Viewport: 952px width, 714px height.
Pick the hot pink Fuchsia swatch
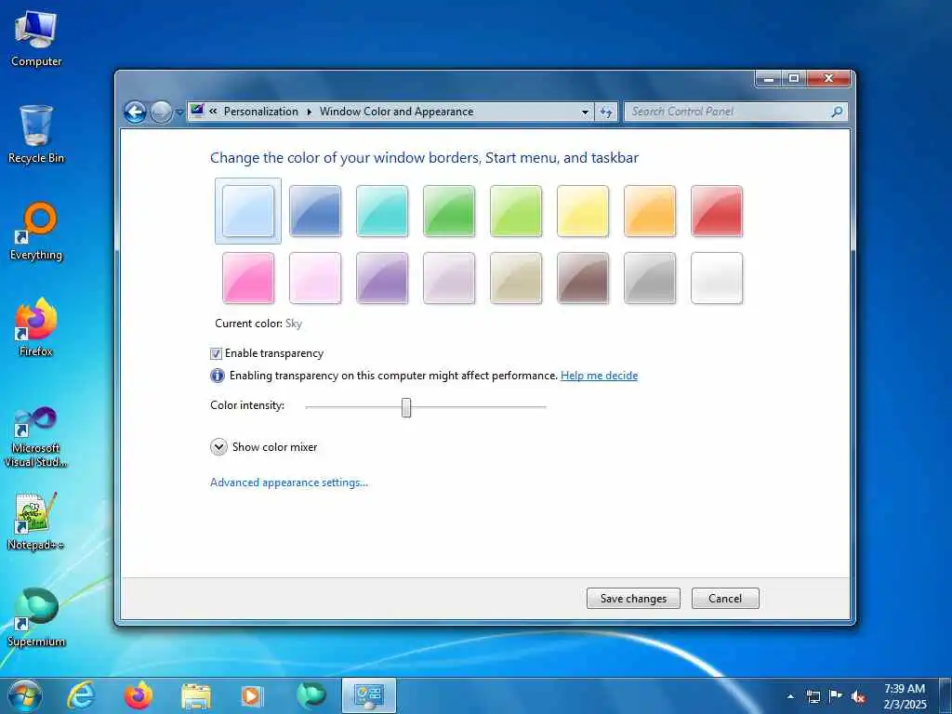click(247, 278)
